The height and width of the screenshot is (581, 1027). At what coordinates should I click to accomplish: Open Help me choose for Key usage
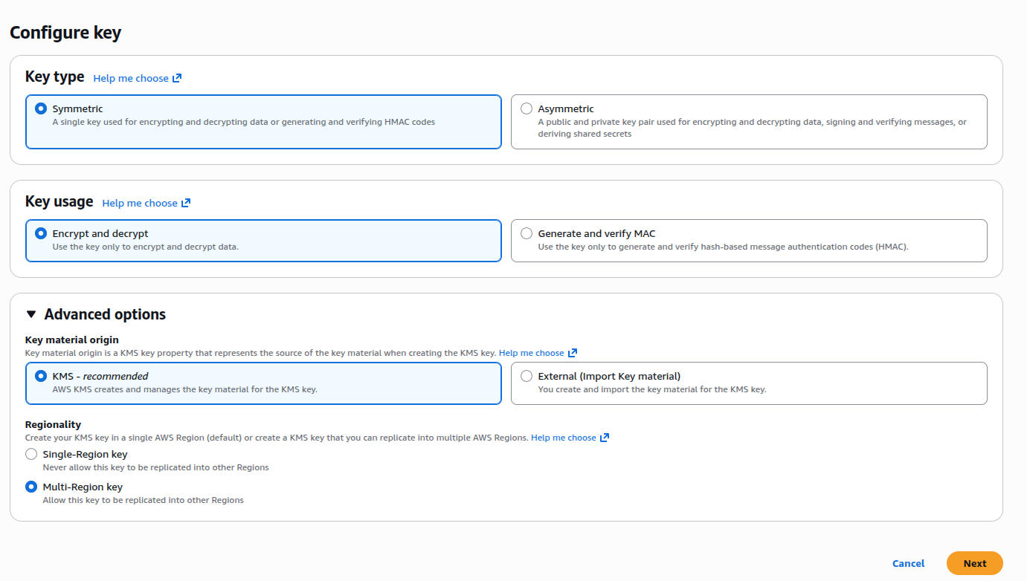tap(141, 202)
